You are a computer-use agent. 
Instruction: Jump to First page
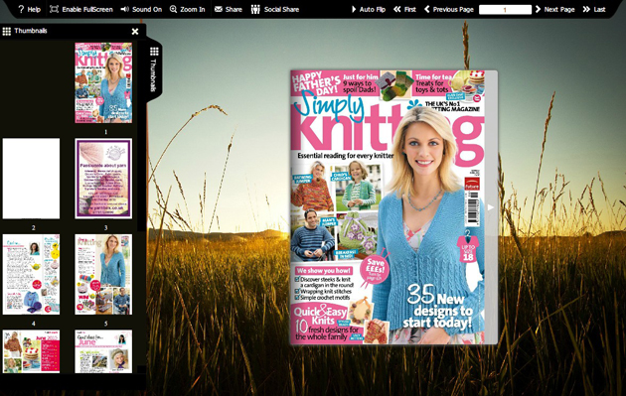(x=404, y=9)
